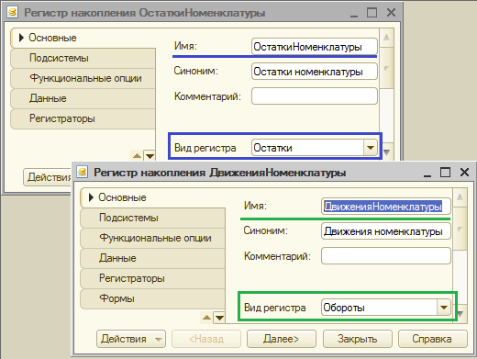The image size is (477, 359).
Task: Open Основные tab in ОстаткиНоменклатуры window
Action: pyautogui.click(x=83, y=38)
